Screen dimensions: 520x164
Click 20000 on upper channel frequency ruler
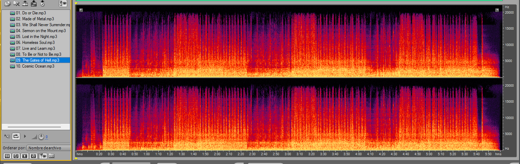pos(509,13)
